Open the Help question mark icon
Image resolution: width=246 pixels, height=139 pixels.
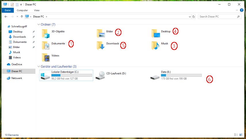(x=242, y=10)
